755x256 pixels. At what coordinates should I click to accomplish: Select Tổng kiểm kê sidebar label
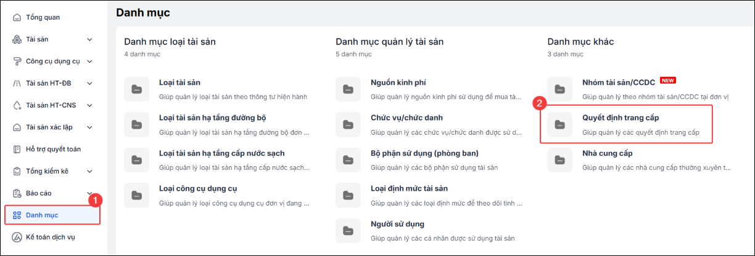coord(47,171)
